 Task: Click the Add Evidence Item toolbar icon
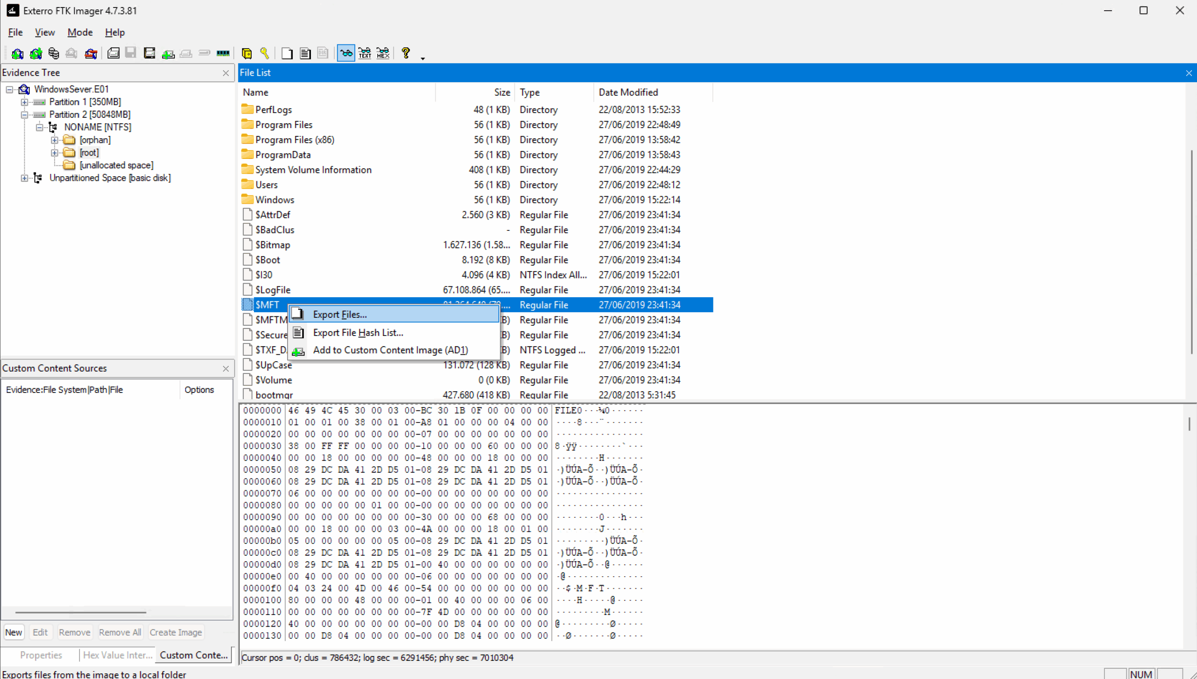coord(17,53)
